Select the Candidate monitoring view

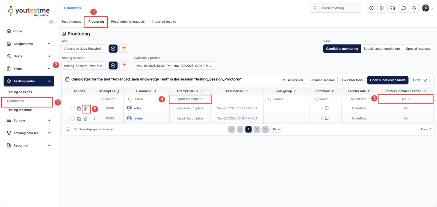(x=342, y=49)
